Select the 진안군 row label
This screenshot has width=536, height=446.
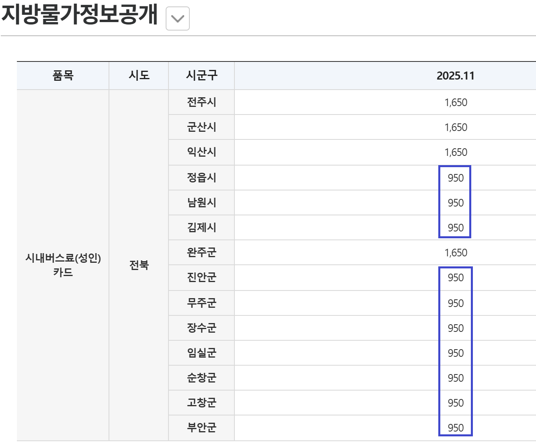click(x=201, y=278)
